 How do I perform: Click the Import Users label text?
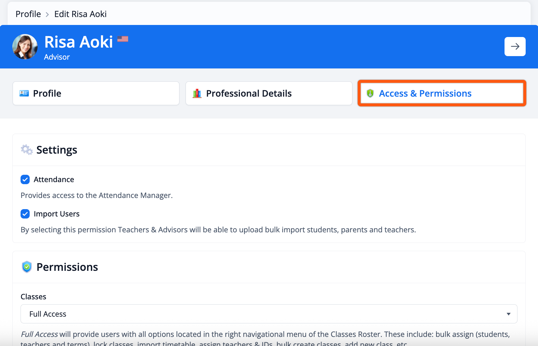[57, 214]
